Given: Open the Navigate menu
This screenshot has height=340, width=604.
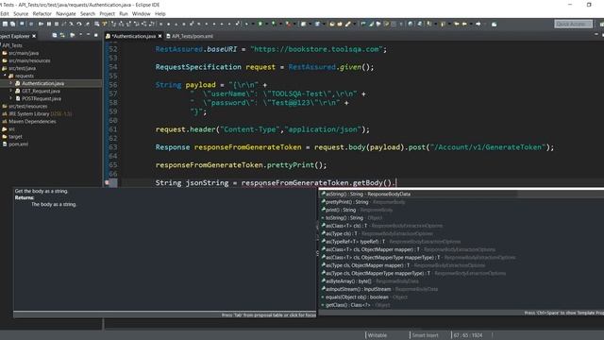Looking at the screenshot, I should pyautogui.click(x=66, y=13).
